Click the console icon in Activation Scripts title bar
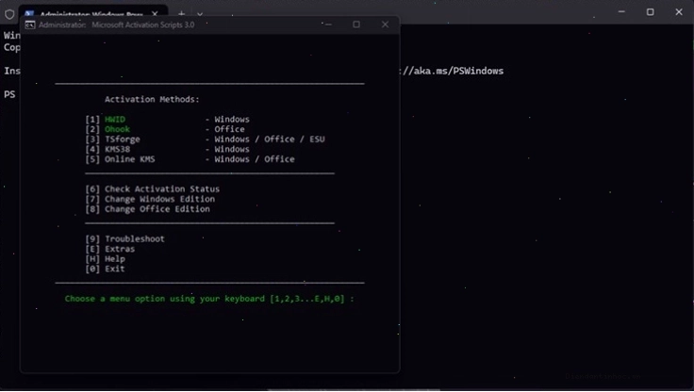The width and height of the screenshot is (694, 392). [x=29, y=24]
